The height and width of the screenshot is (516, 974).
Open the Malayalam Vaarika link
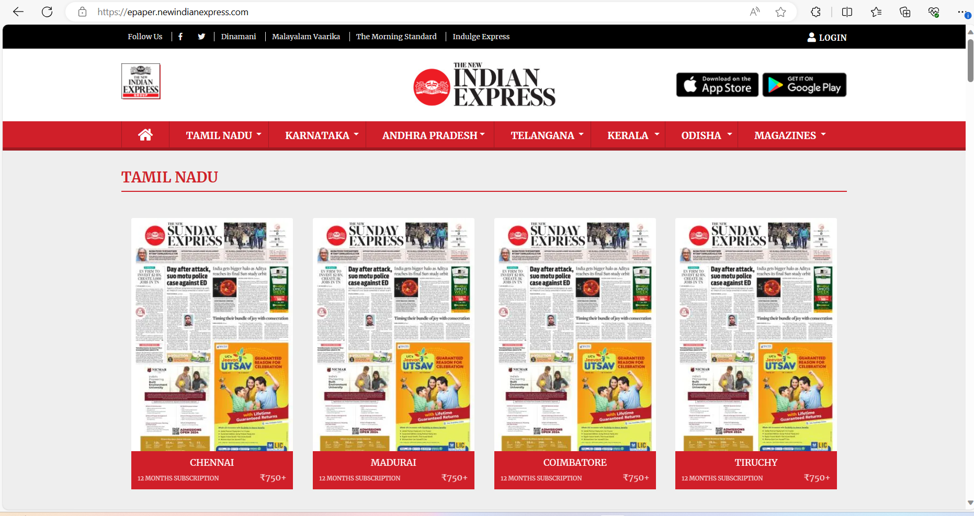(306, 37)
